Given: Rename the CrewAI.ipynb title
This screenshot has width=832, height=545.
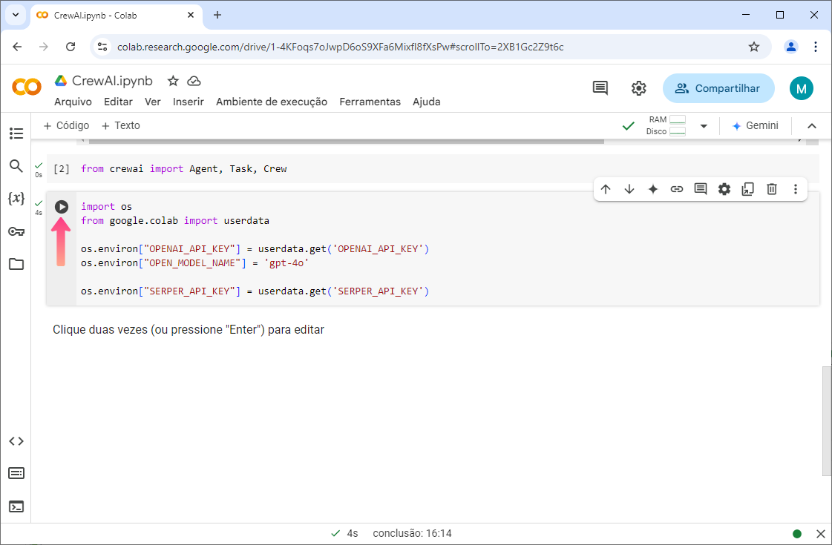Looking at the screenshot, I should 113,81.
